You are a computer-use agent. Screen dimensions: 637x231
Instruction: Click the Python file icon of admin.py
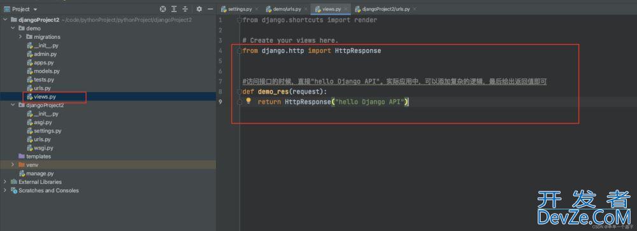(x=30, y=53)
